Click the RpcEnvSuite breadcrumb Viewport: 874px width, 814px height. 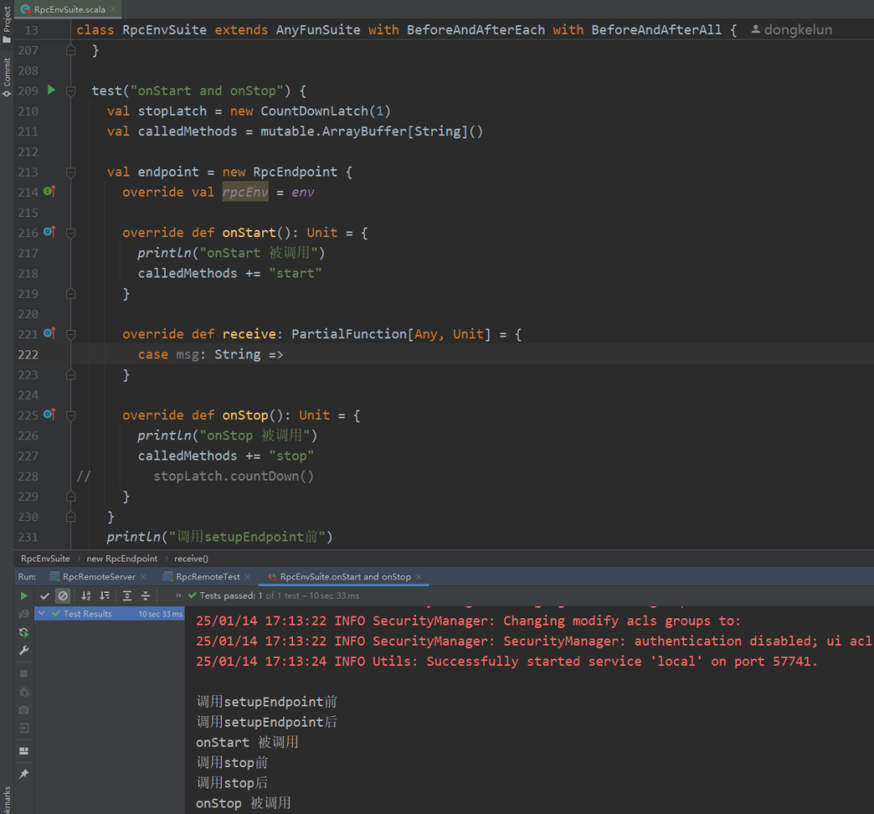[45, 558]
